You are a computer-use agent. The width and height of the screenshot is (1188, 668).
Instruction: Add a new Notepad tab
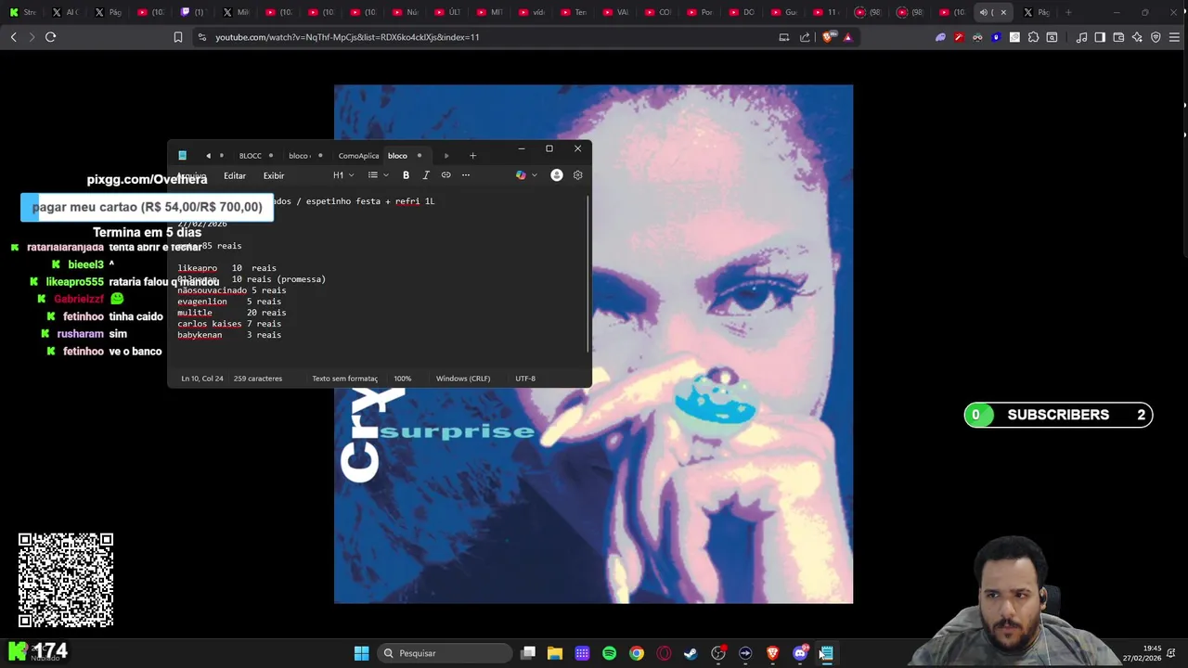[472, 155]
